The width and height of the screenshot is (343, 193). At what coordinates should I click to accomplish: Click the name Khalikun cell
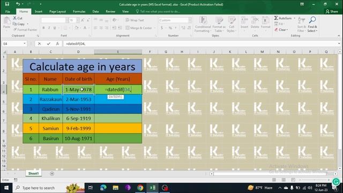pos(51,118)
